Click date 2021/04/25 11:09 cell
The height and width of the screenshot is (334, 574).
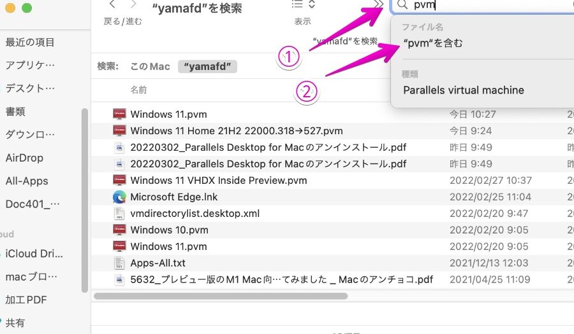[x=490, y=280]
